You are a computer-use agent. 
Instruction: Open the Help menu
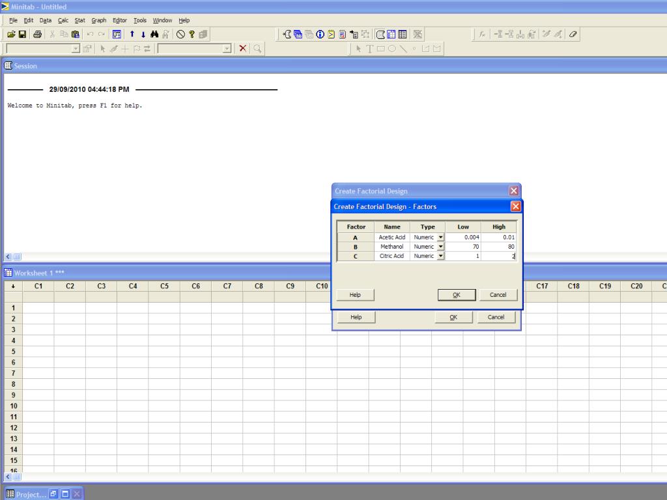pos(184,20)
